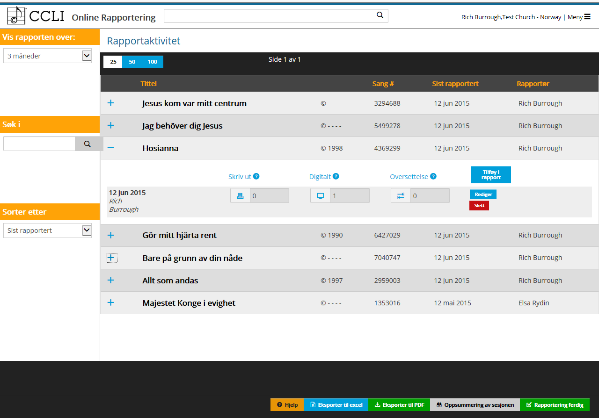Show 25 results per page
Viewport: 599px width, 418px height.
(113, 62)
